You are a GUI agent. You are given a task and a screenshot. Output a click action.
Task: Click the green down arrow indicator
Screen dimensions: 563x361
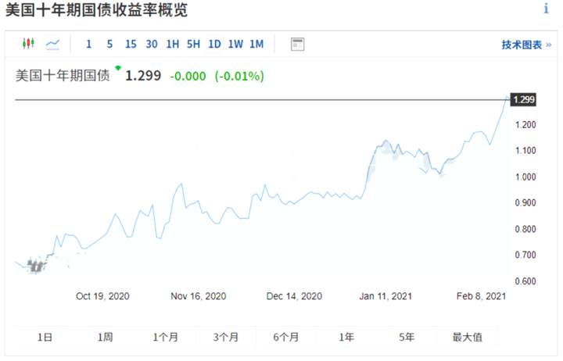click(x=118, y=68)
